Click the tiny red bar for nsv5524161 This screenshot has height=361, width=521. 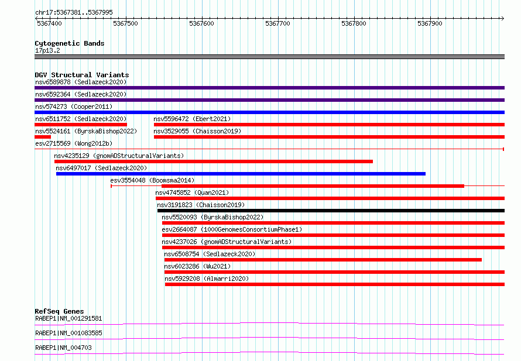click(43, 137)
